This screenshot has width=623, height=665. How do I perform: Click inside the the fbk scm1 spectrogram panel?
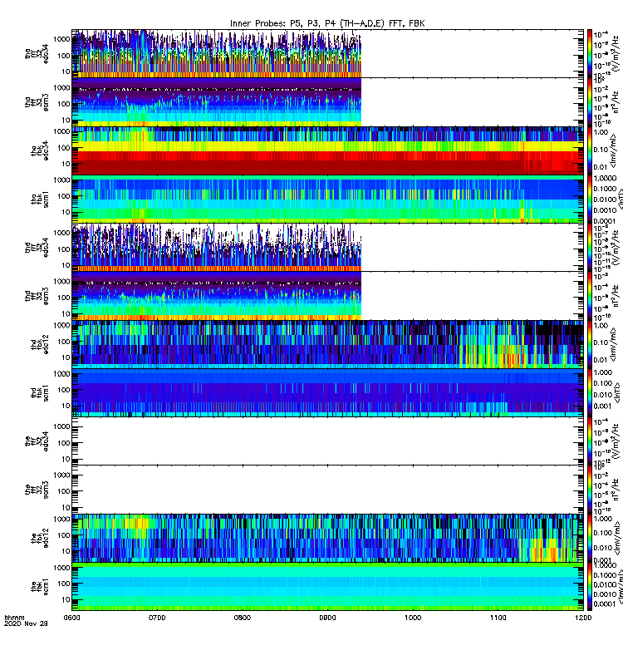coord(327,587)
